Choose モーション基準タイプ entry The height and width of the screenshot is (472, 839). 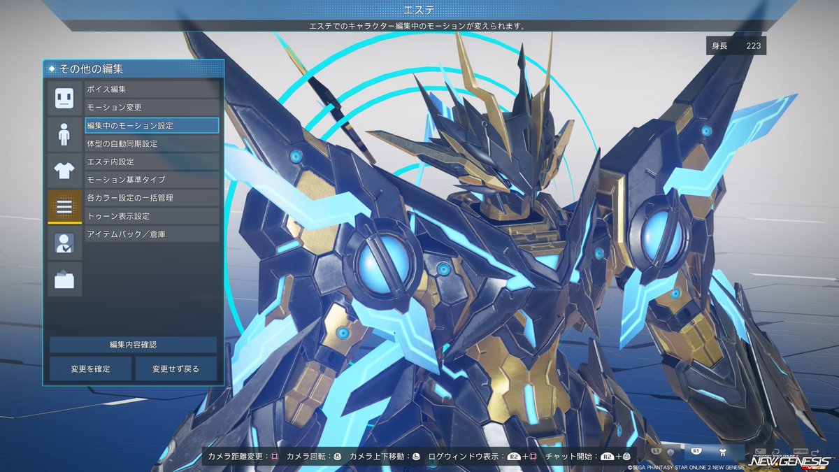[152, 180]
